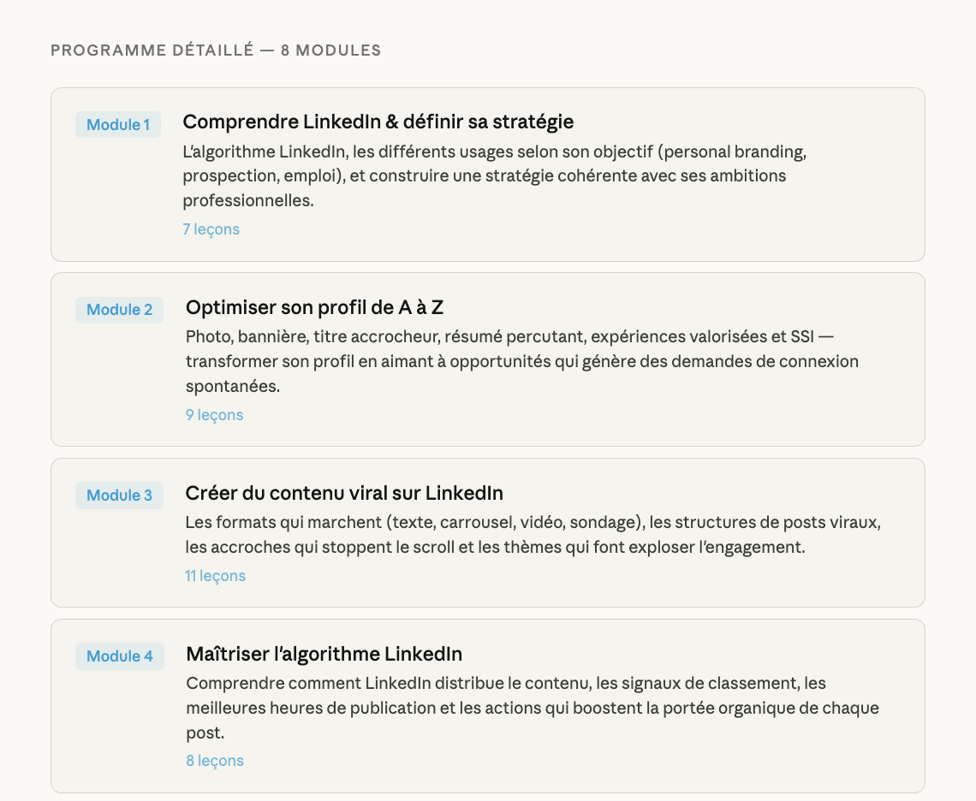The height and width of the screenshot is (801, 976).
Task: Select the Module 3 badge
Action: click(119, 495)
